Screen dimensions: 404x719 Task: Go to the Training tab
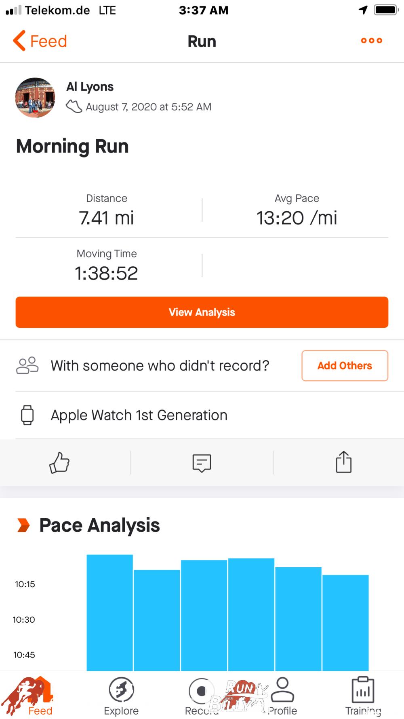tap(363, 696)
